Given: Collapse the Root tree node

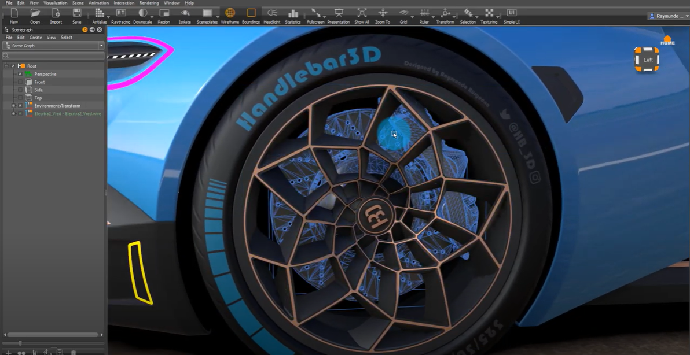Looking at the screenshot, I should click(6, 66).
